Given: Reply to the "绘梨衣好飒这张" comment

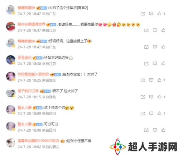Looking at the screenshot, I should click(155, 63).
